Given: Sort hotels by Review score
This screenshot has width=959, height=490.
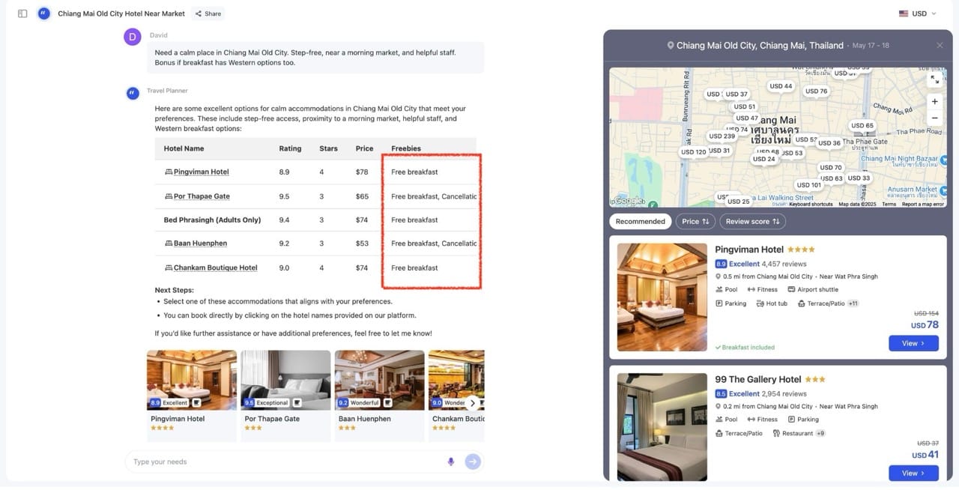Looking at the screenshot, I should tap(752, 222).
